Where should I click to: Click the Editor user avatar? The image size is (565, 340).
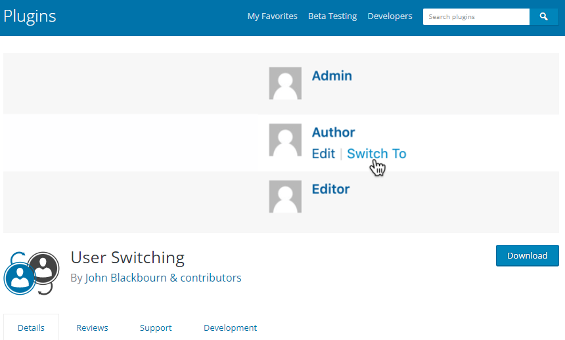click(285, 196)
